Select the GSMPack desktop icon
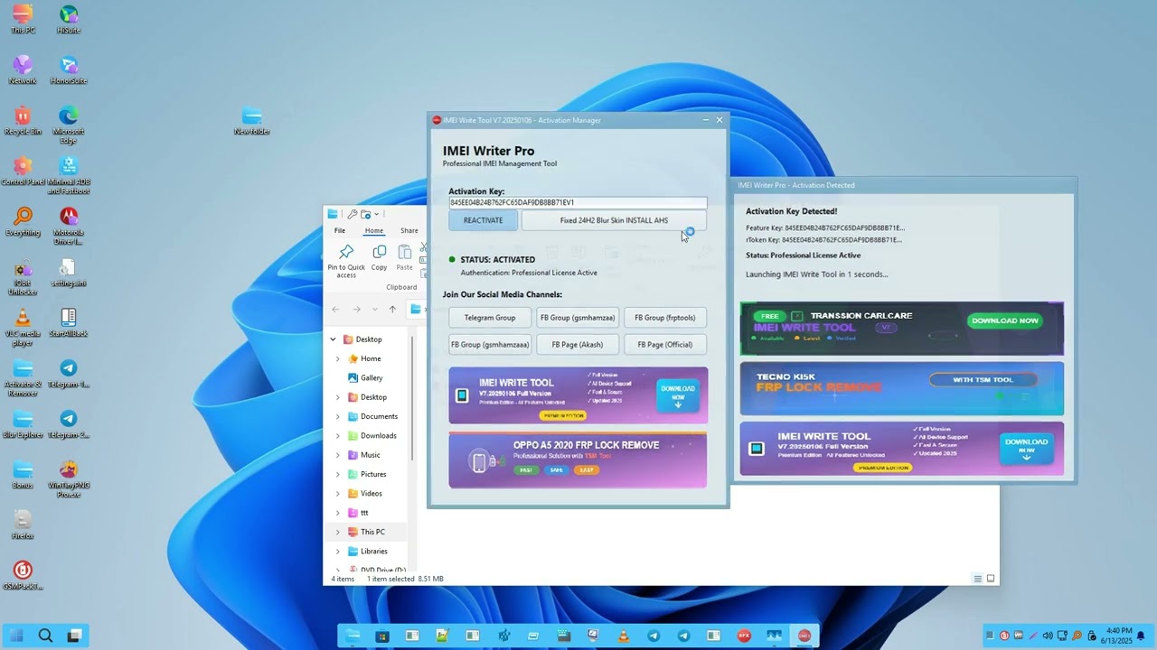Screen dimensions: 1157x650 [x=23, y=575]
